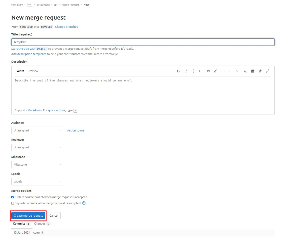Insert code formatting in description

208,71
